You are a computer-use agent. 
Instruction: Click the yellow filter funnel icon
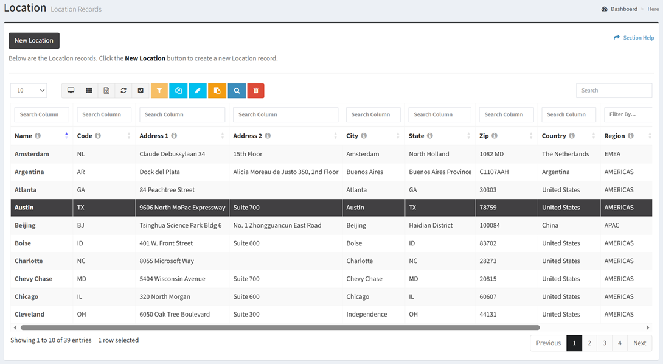point(159,91)
